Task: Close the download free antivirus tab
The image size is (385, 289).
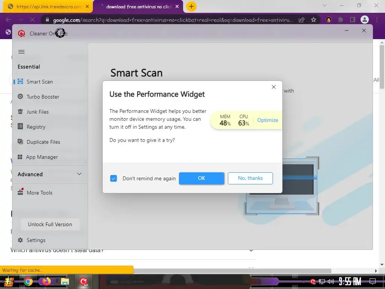Action: coord(177,7)
